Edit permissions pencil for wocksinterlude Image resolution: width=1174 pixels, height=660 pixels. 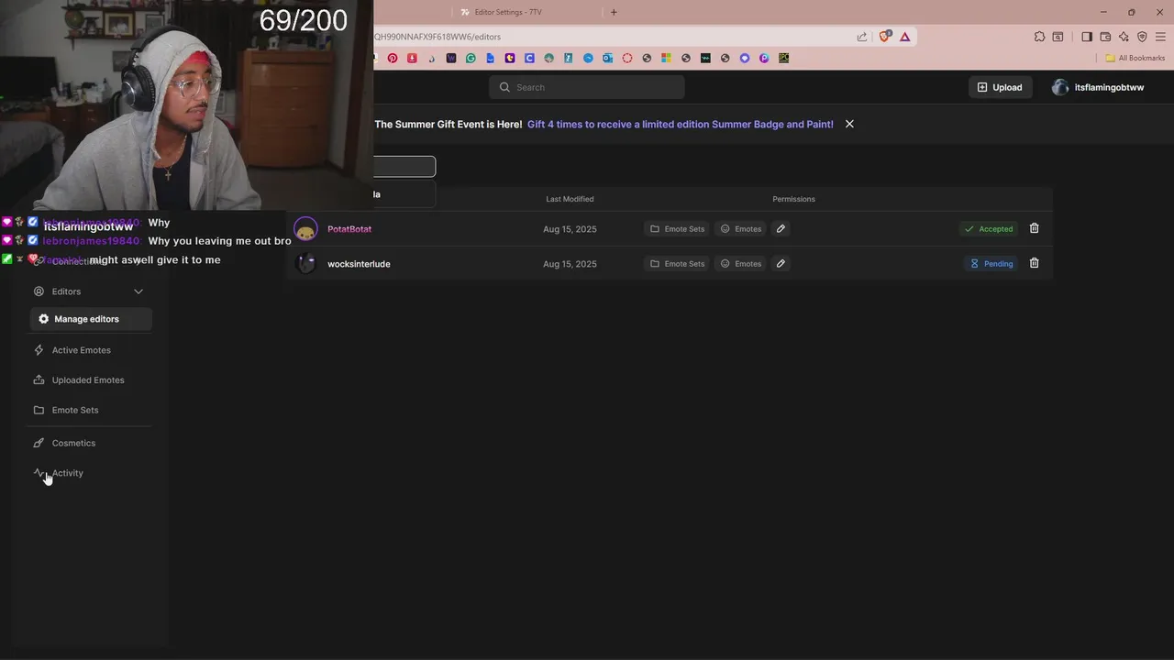781,263
